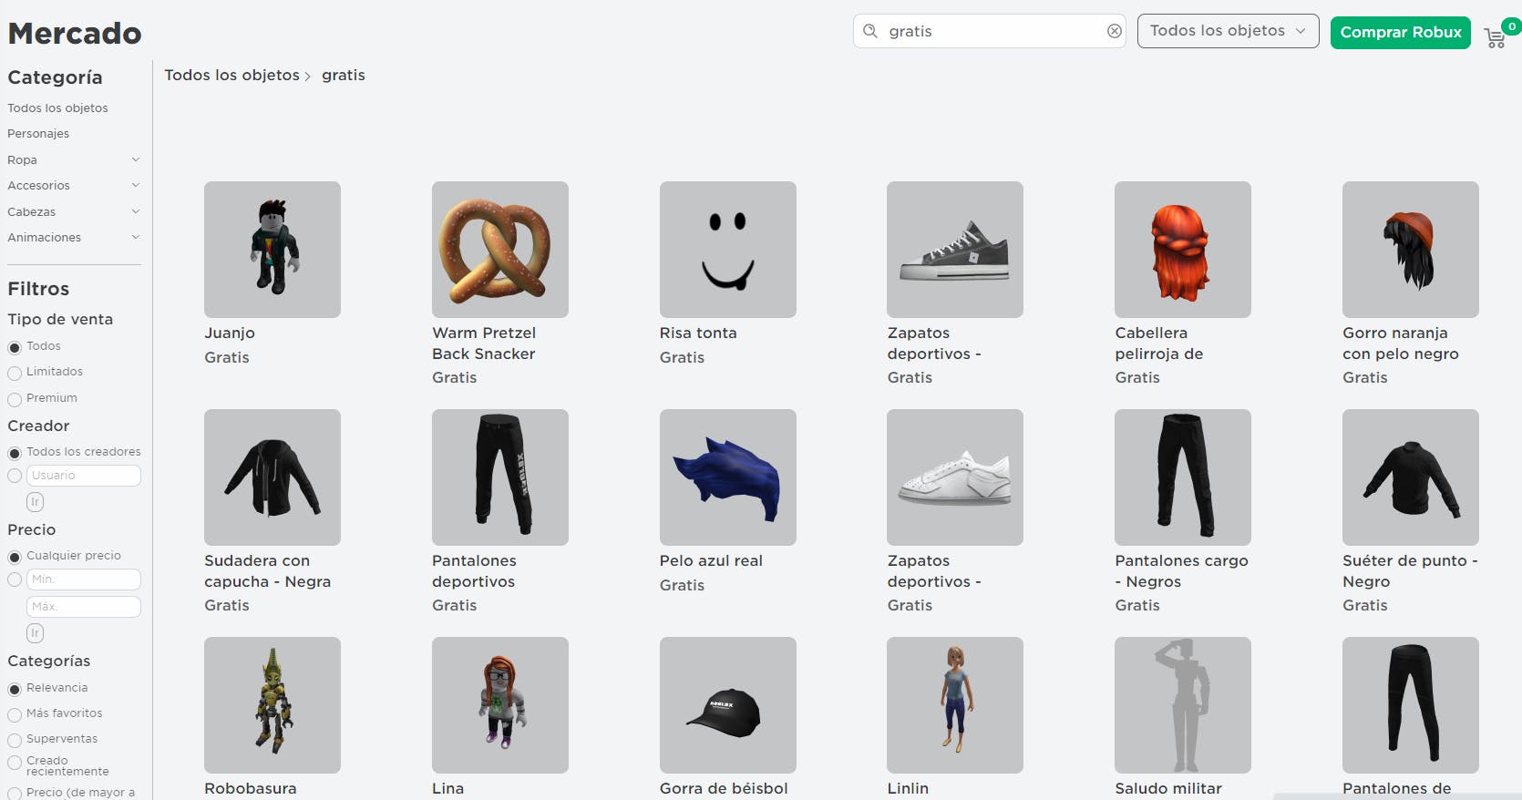The width and height of the screenshot is (1522, 800).
Task: Open the Pantalones deportivos thumbnail
Action: (x=500, y=477)
